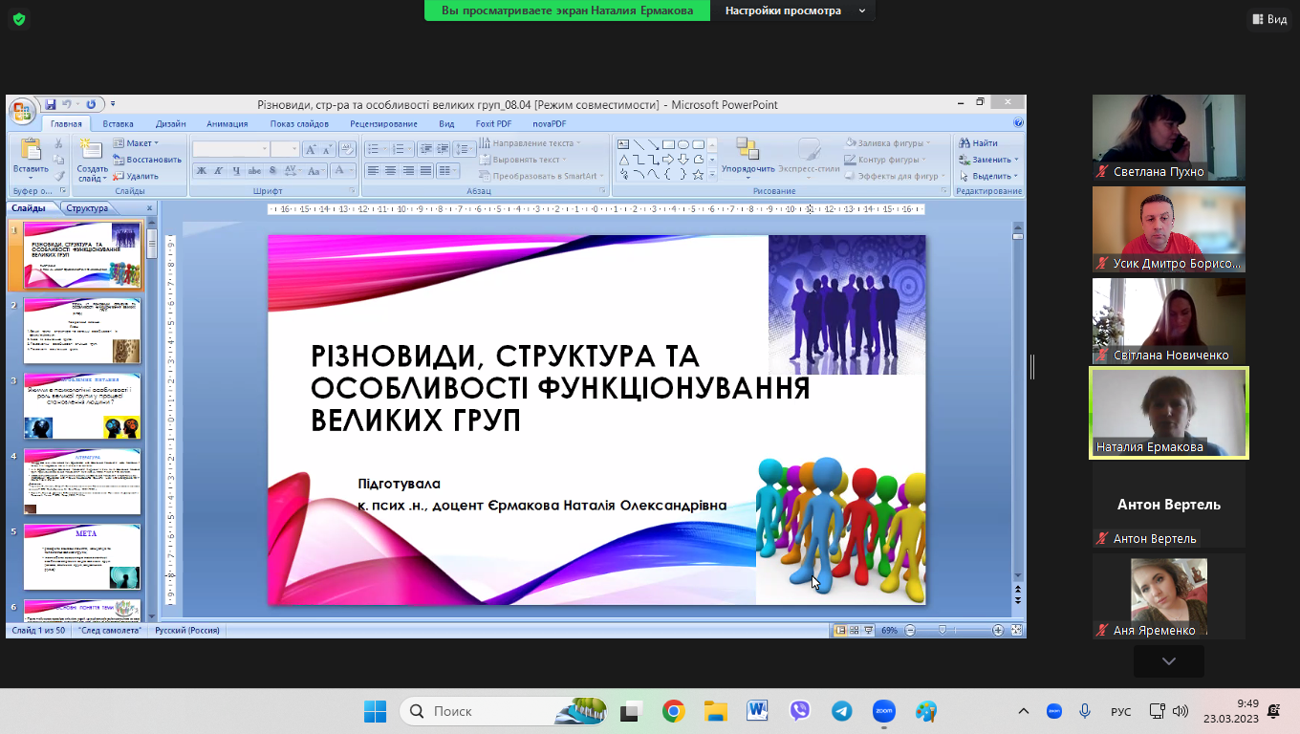Toggle underline Ч formatting
Image resolution: width=1300 pixels, height=734 pixels.
click(x=237, y=171)
